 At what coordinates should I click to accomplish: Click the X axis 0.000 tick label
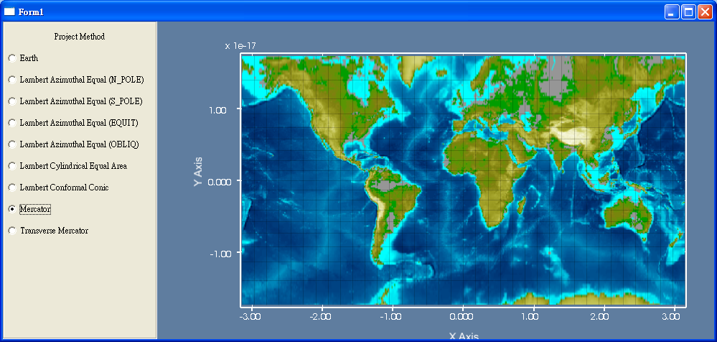pos(462,316)
